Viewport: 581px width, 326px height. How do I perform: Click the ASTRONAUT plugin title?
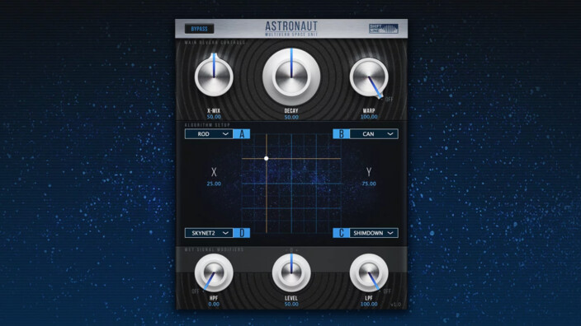click(291, 26)
